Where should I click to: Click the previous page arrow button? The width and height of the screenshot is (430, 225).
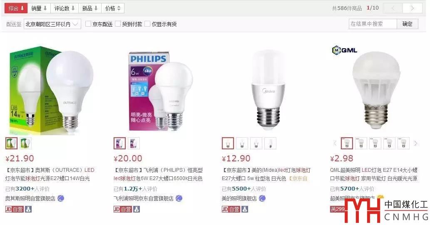click(393, 8)
